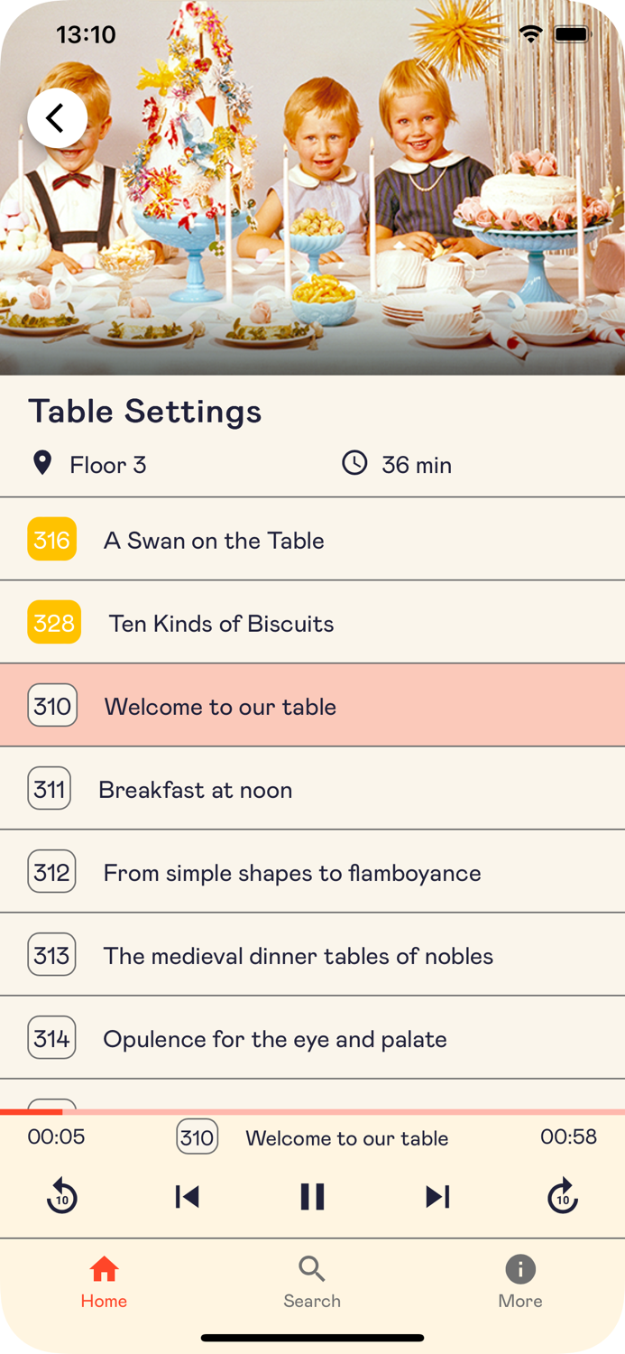Seek along the red audio progress bar
The width and height of the screenshot is (625, 1354).
(312, 1112)
